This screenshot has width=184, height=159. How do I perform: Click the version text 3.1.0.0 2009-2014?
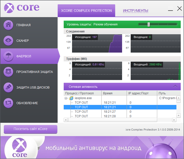coord(169,130)
